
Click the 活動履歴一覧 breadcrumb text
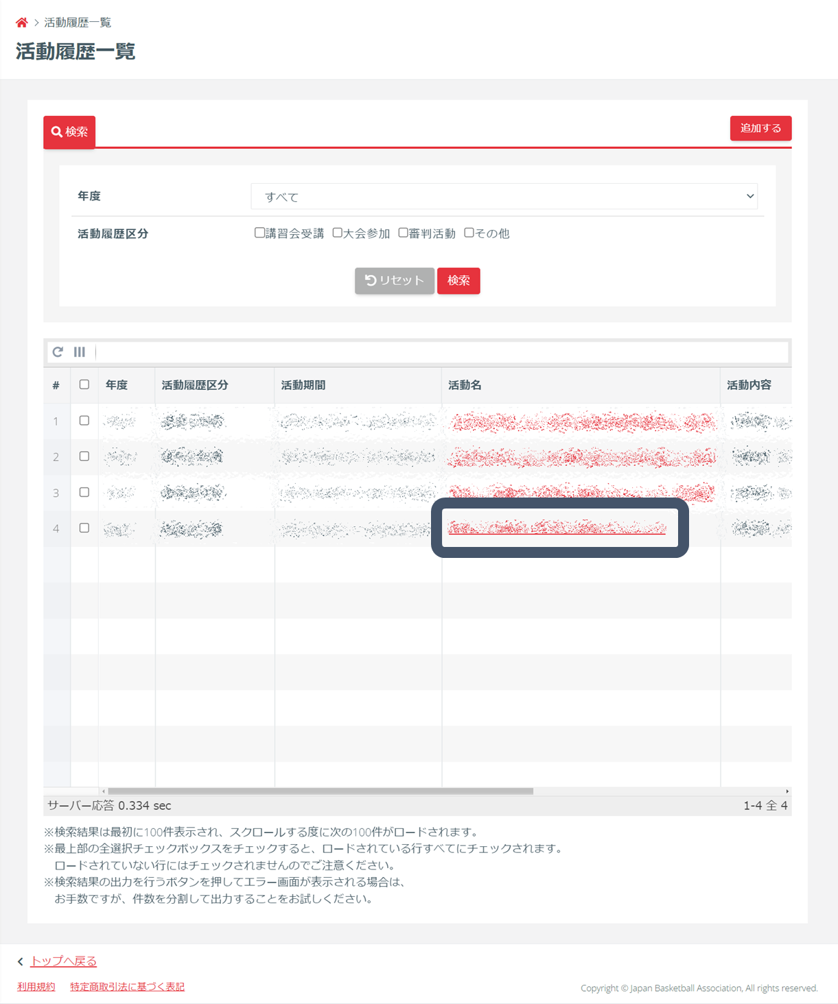(x=78, y=23)
